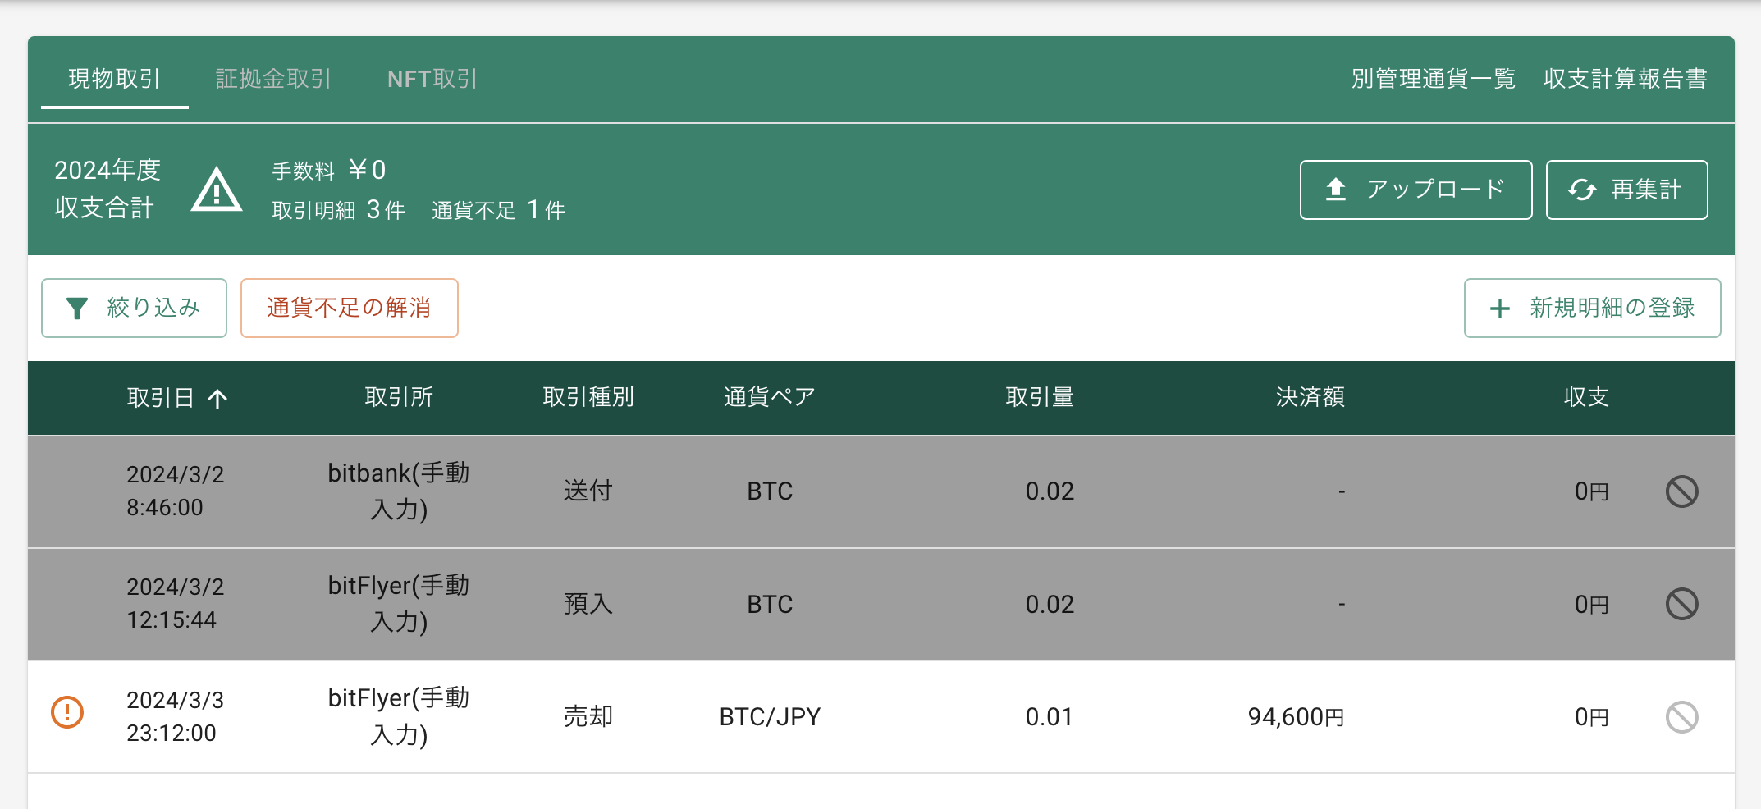
Task: Click the orange alert icon on 2024/3/3 row
Action: [x=67, y=712]
